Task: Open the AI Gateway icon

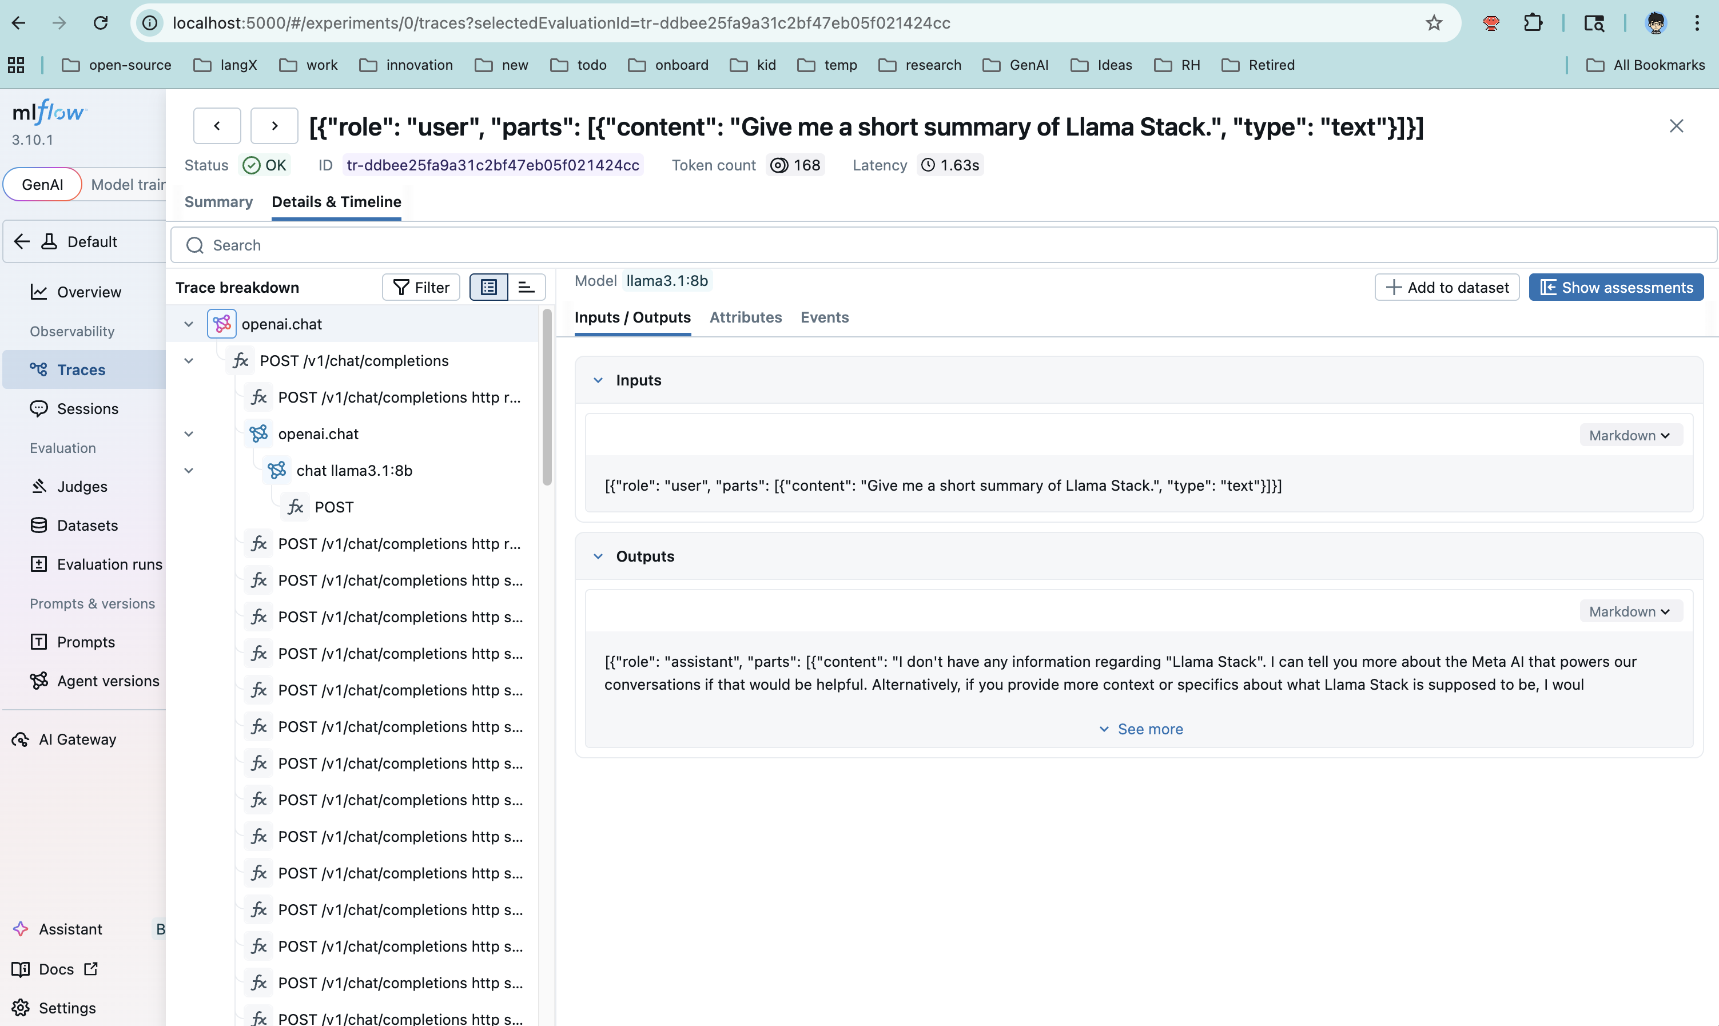Action: point(20,738)
